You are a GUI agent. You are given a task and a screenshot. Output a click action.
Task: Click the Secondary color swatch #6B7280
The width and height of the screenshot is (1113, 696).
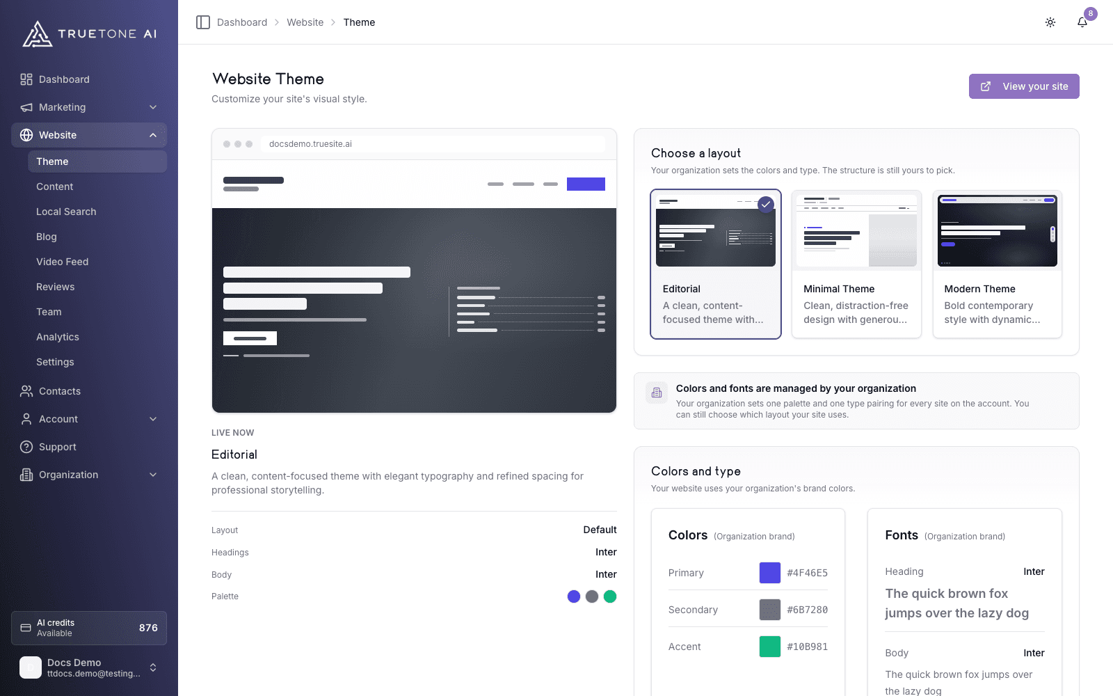[770, 610]
